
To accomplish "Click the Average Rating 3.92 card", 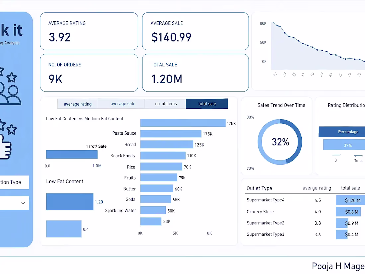I will point(89,31).
